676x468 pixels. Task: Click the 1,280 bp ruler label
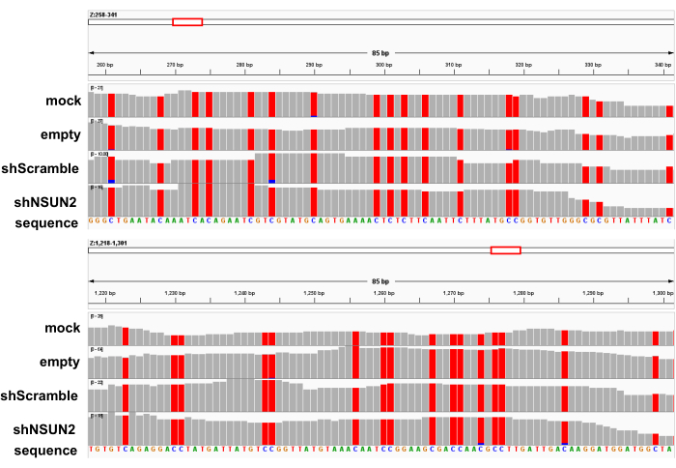523,293
